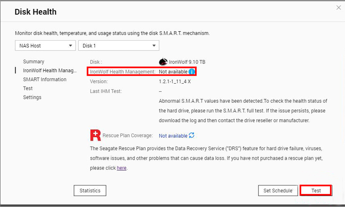Click the Last IHM Test: label
Viewport: 345px width, 207px height.
(x=106, y=91)
